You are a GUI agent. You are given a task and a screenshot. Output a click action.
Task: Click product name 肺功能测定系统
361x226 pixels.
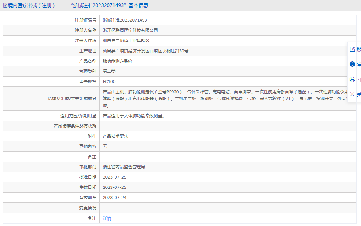coord(118,61)
